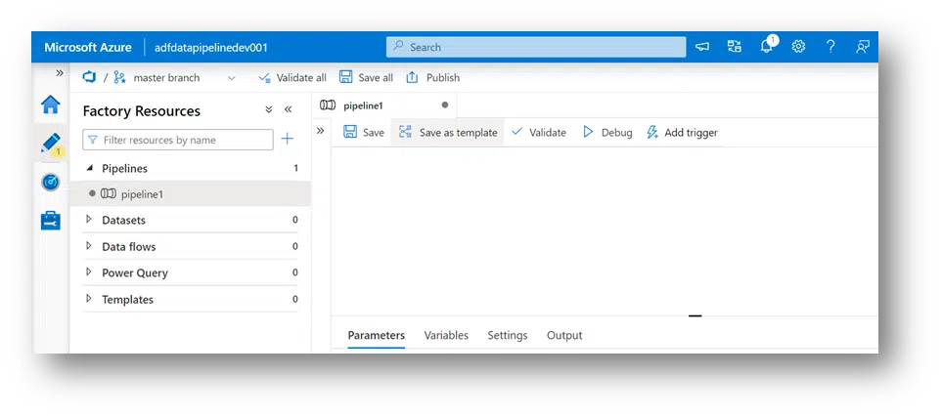Click Add trigger in pipeline toolbar
The image size is (942, 417).
coord(682,133)
